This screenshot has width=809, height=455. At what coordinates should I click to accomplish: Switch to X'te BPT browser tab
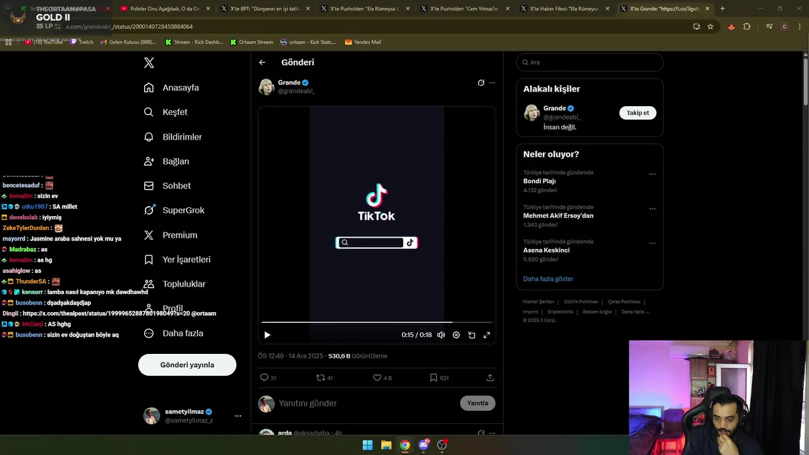tap(265, 9)
